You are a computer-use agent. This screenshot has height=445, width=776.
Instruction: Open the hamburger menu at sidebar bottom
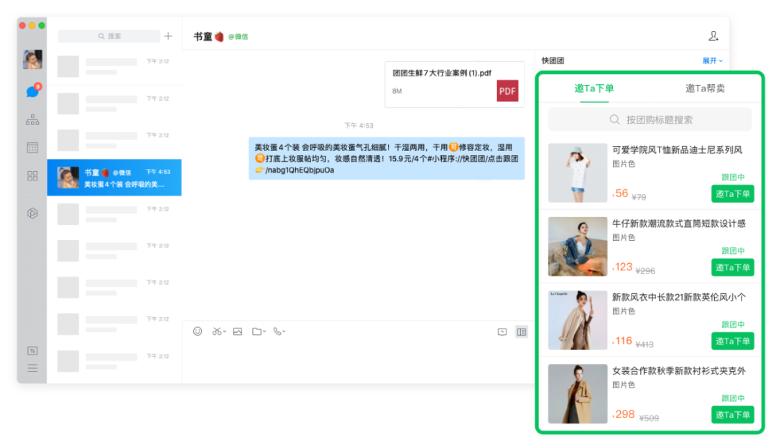(x=32, y=368)
